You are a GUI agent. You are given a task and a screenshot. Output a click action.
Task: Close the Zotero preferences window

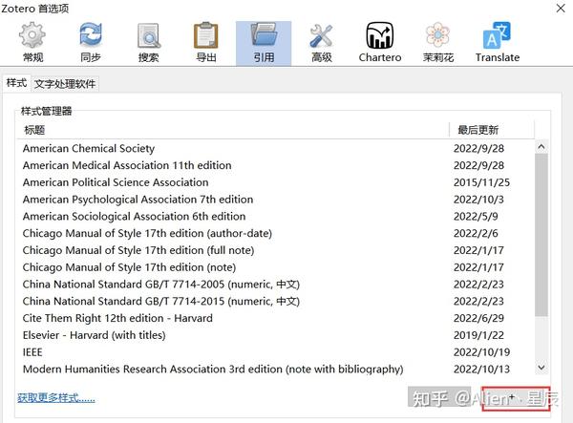click(x=561, y=8)
